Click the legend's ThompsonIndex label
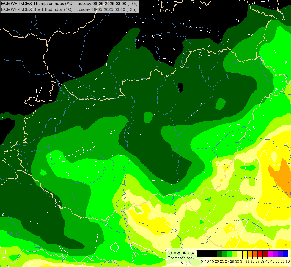 pyautogui.click(x=181, y=258)
